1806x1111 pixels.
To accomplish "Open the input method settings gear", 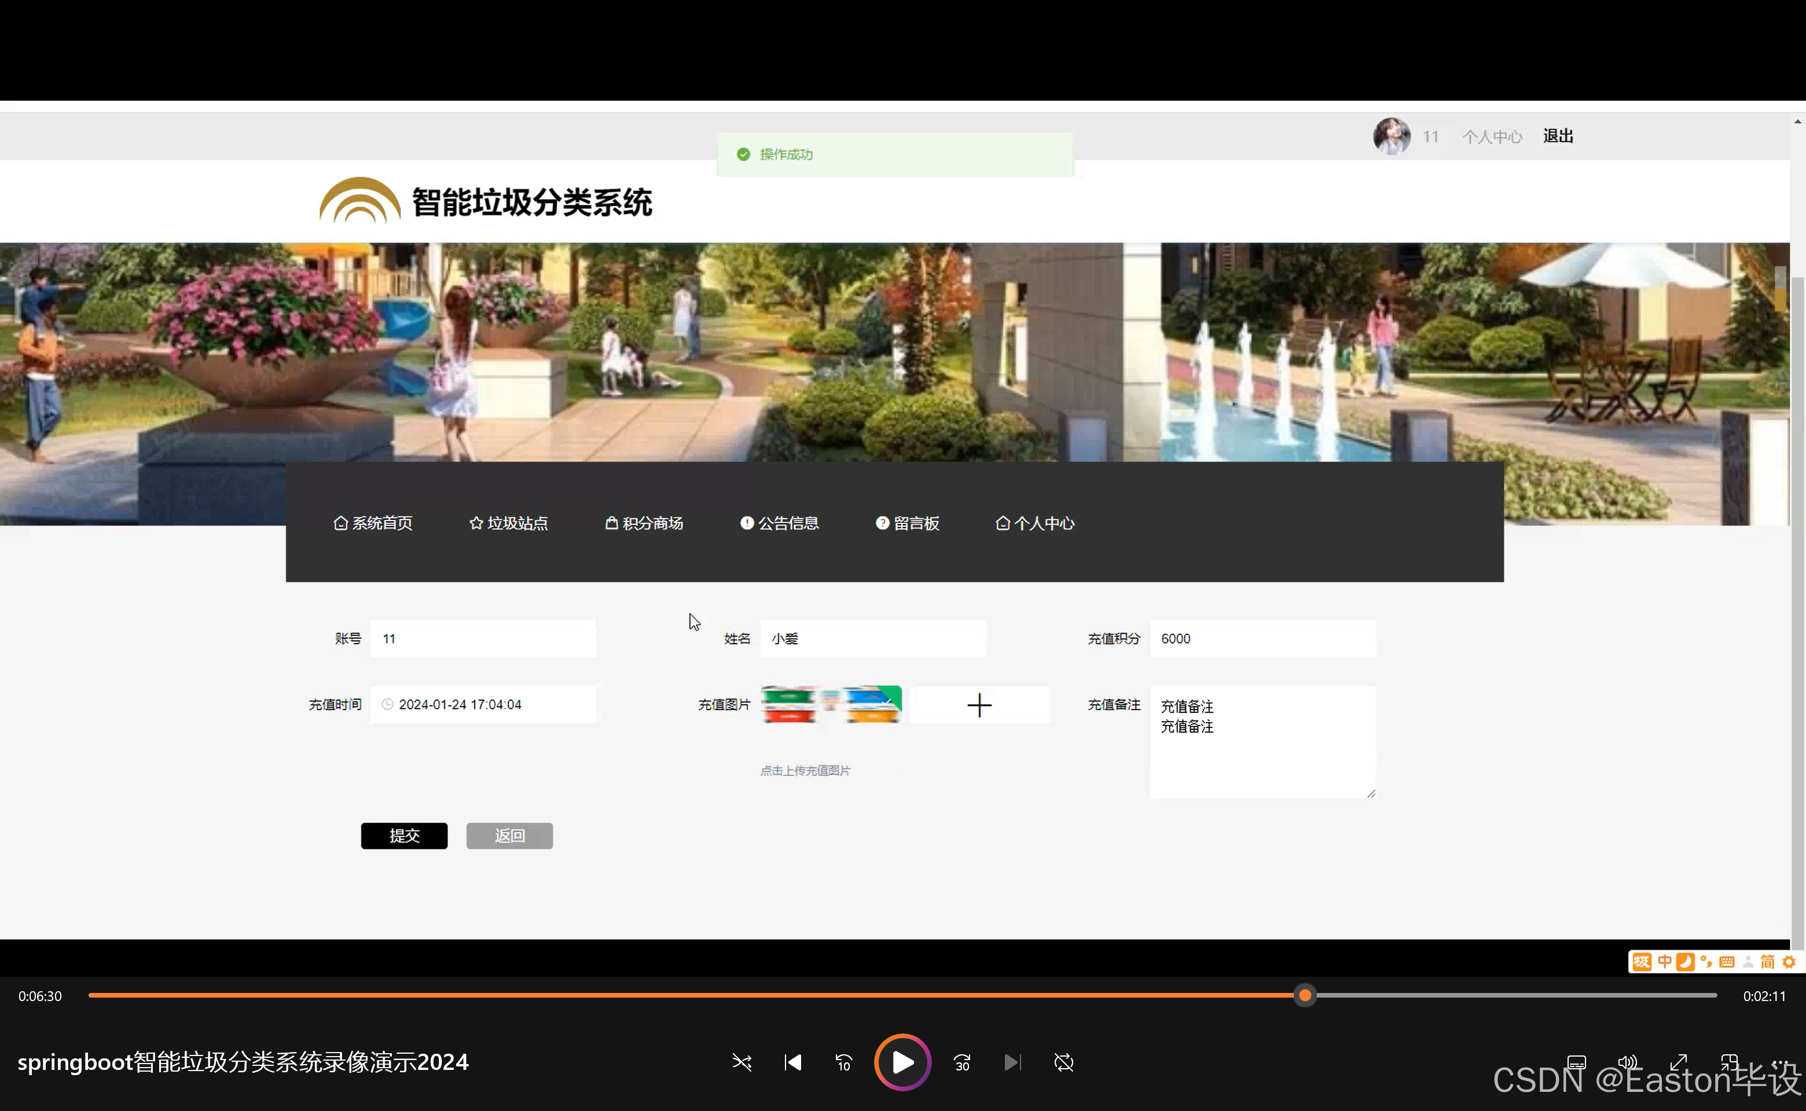I will click(x=1789, y=961).
